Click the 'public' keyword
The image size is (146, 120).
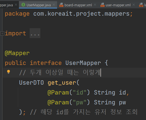point(15,63)
